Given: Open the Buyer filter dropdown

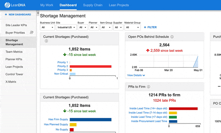Looking at the screenshot, I should click(83, 28).
